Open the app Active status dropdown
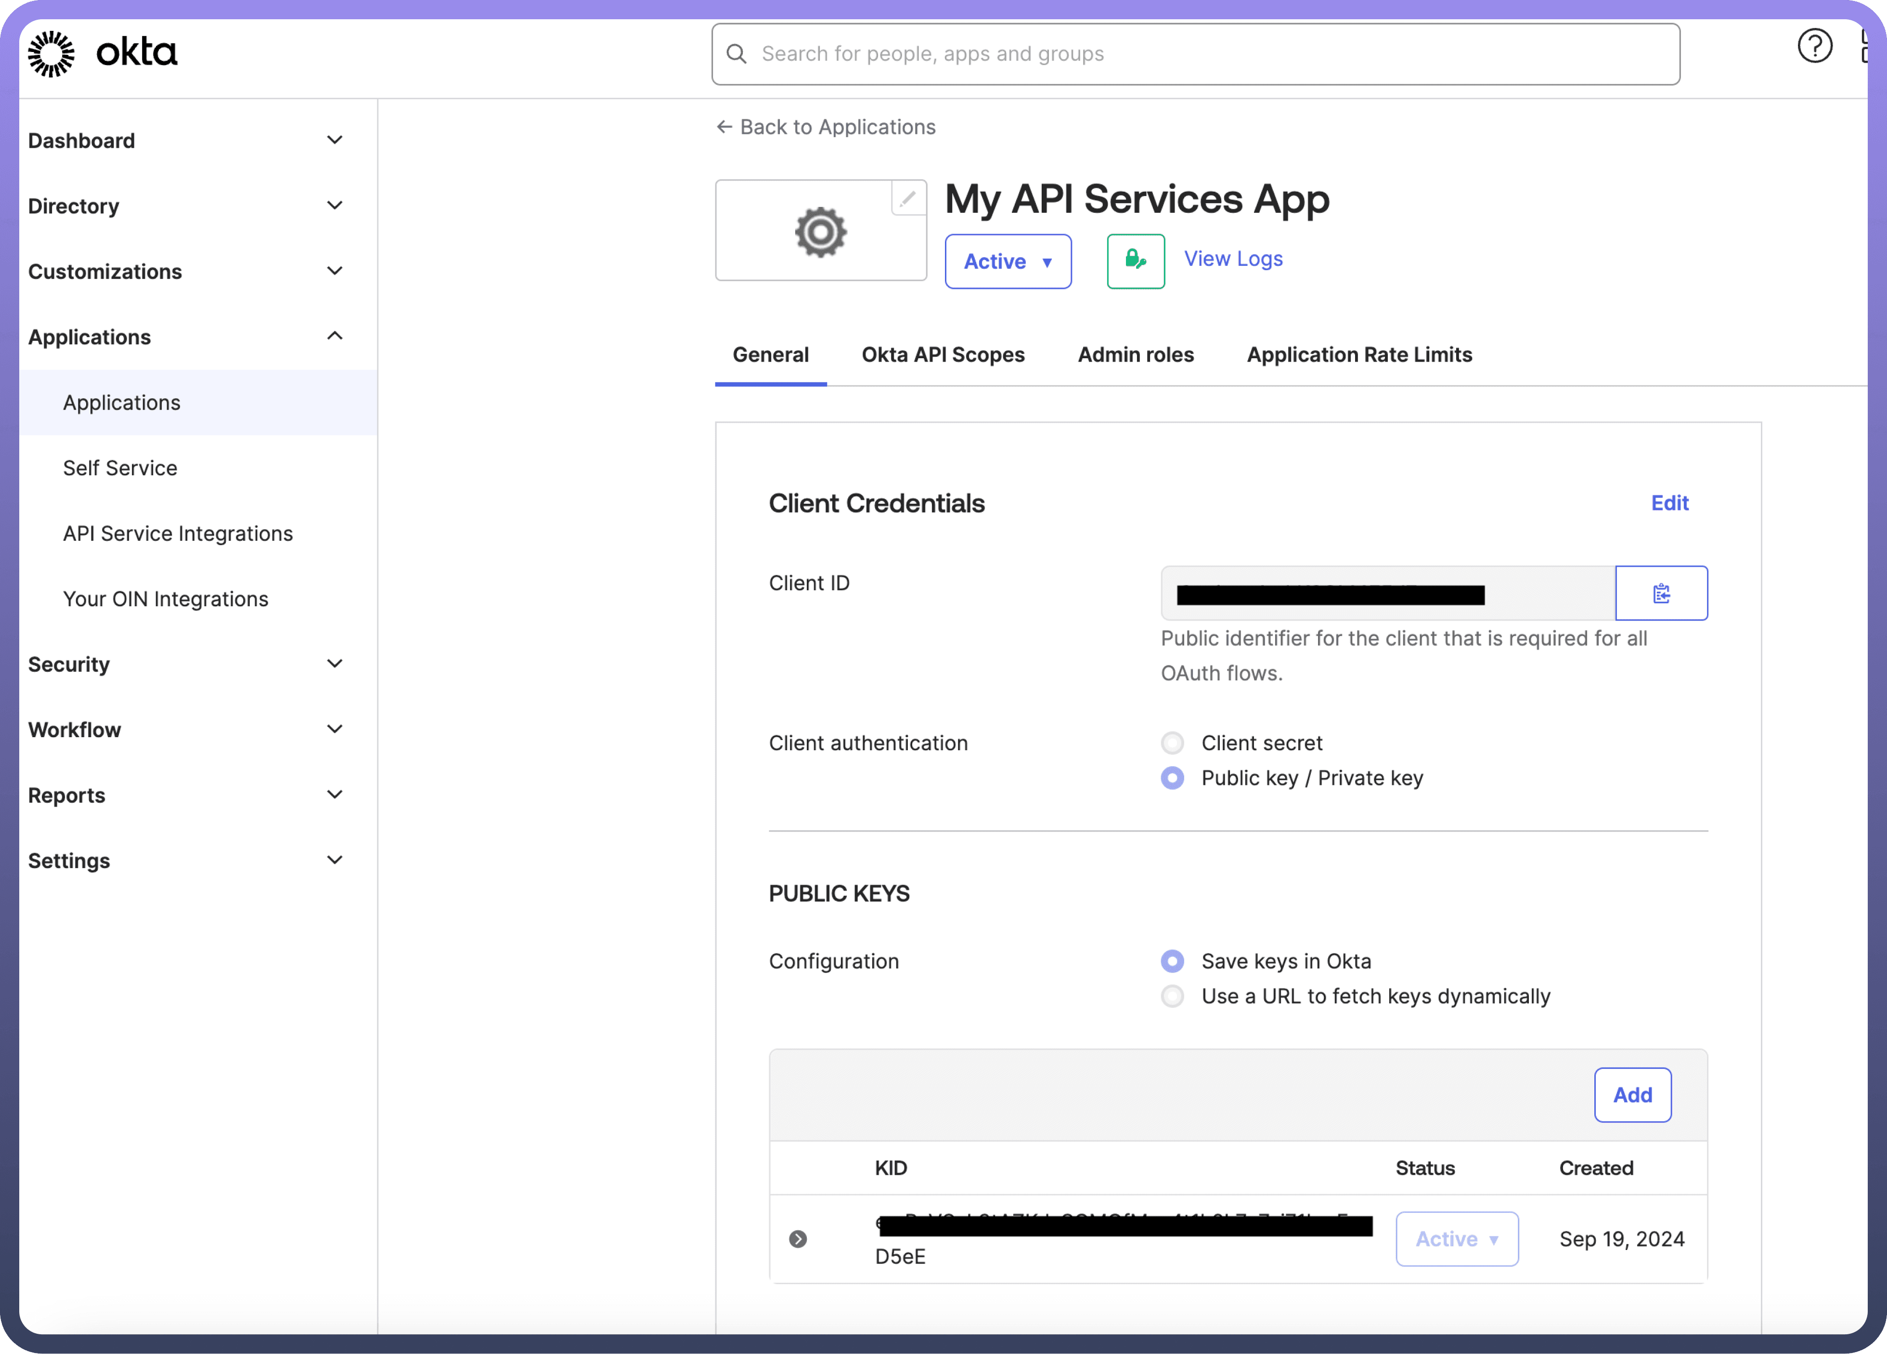The height and width of the screenshot is (1354, 1887). [x=1008, y=261]
